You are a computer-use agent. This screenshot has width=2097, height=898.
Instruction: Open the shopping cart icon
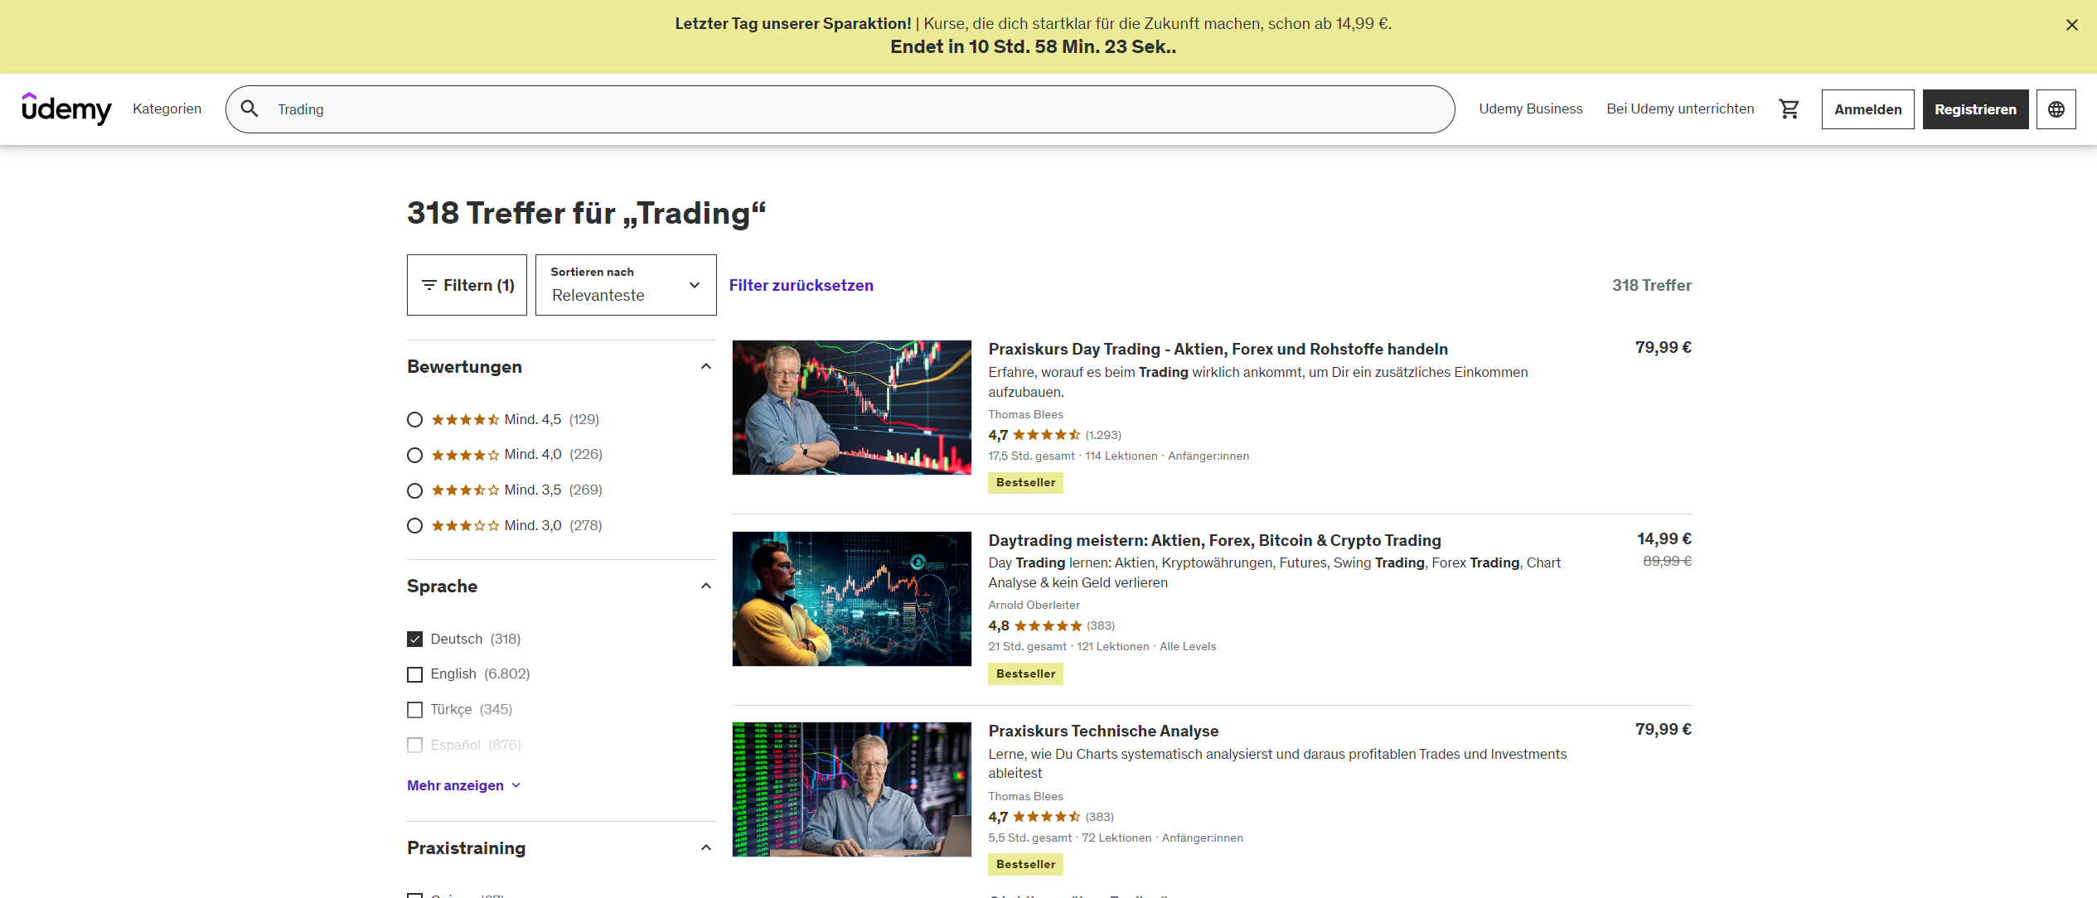click(x=1789, y=109)
